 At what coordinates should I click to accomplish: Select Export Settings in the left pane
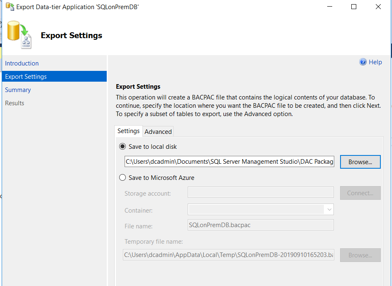click(x=26, y=77)
